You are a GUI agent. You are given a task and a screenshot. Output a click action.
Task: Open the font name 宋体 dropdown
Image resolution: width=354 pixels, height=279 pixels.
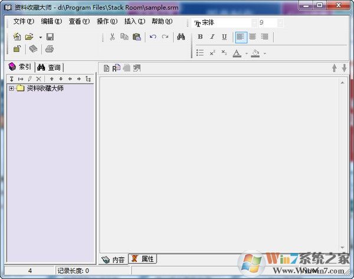coord(254,23)
